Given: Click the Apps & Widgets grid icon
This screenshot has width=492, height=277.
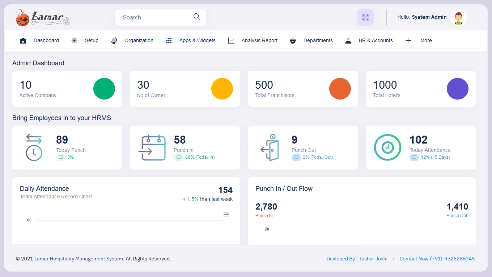Looking at the screenshot, I should coord(169,41).
